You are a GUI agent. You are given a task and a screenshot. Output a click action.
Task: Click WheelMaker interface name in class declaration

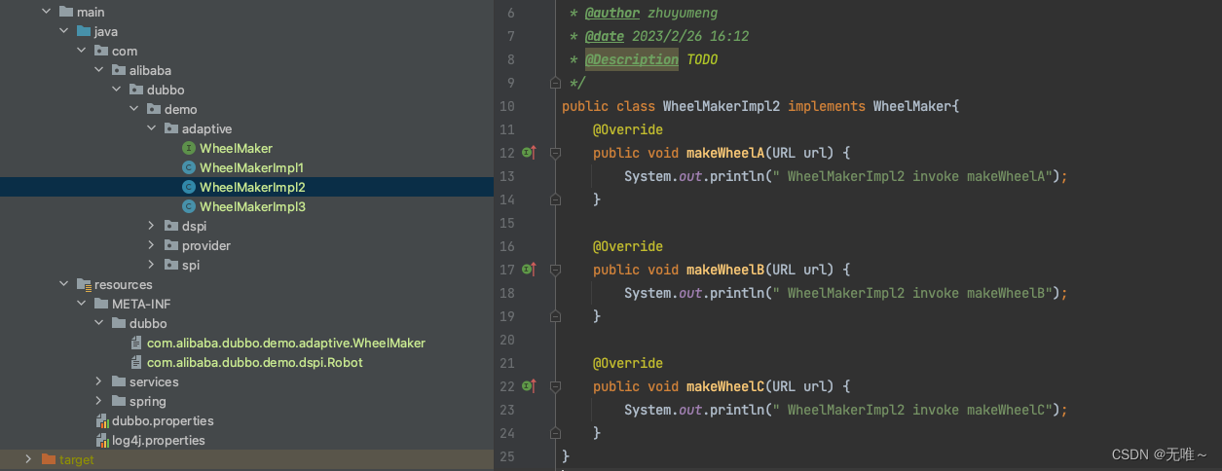[911, 106]
